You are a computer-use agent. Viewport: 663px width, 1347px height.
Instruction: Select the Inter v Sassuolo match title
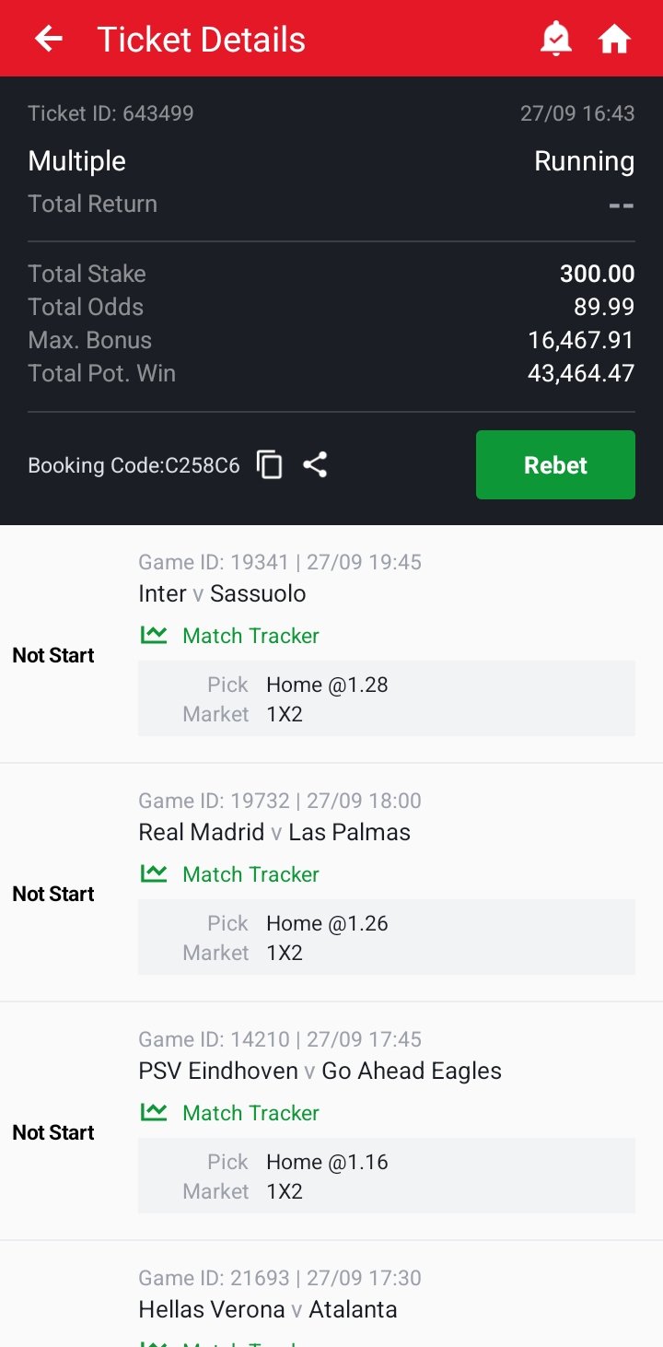point(222,593)
